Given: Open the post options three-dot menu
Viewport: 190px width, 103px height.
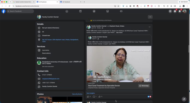Looking at the screenshot, I should coord(150,27).
